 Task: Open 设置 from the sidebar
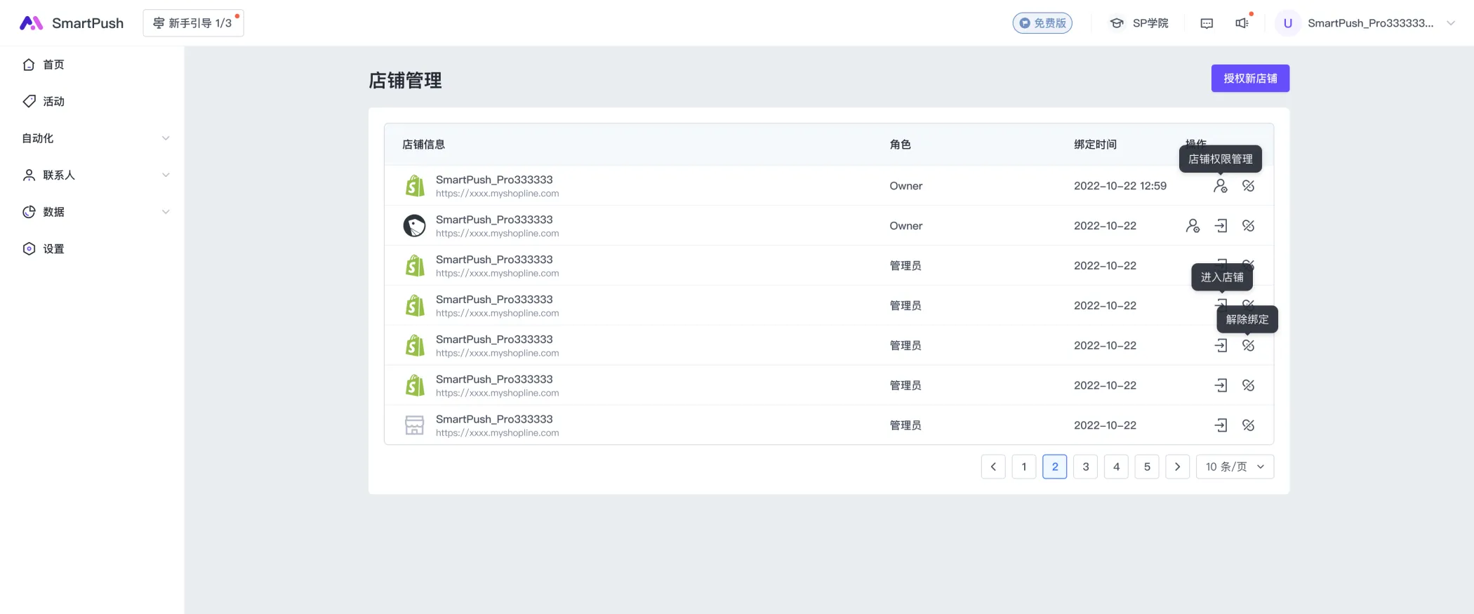pos(53,248)
